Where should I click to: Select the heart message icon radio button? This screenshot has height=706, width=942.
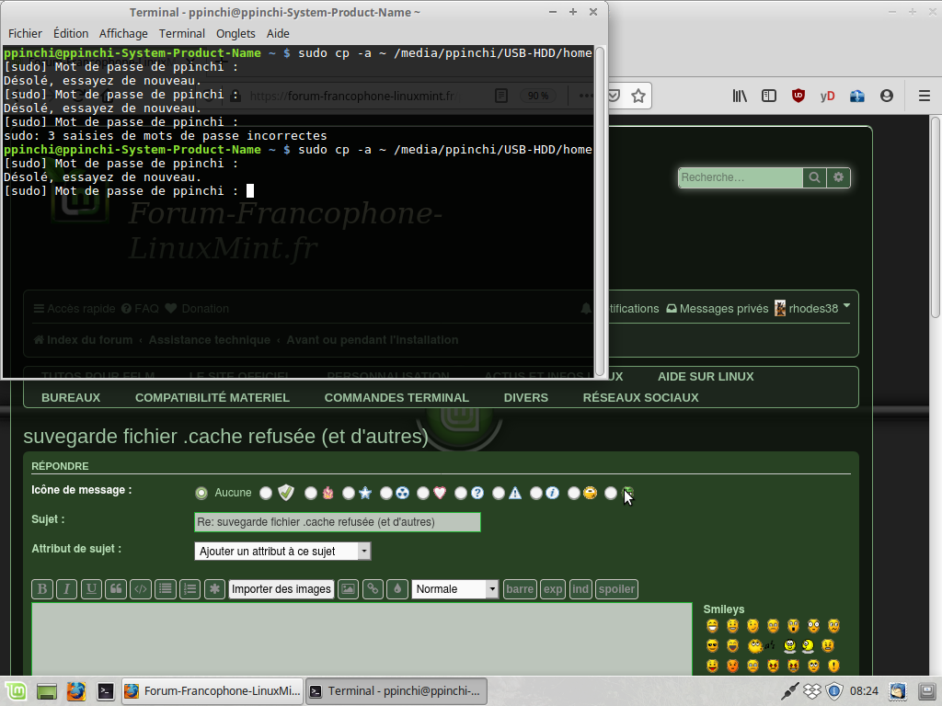click(423, 493)
